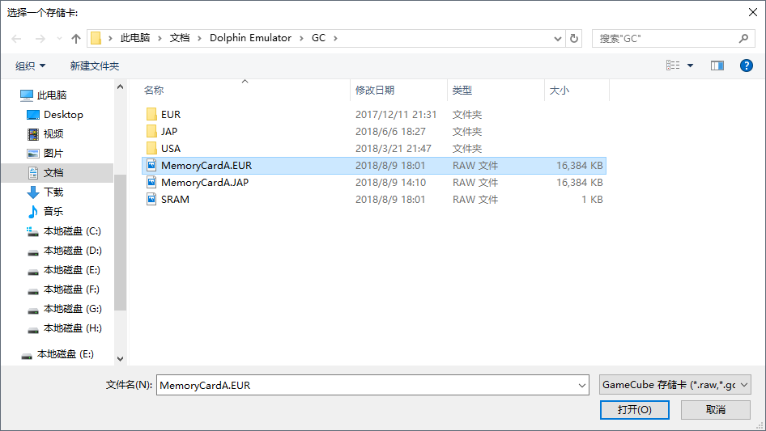Sort by 修改日期 column header
Viewport: 766px width, 431px height.
point(375,91)
